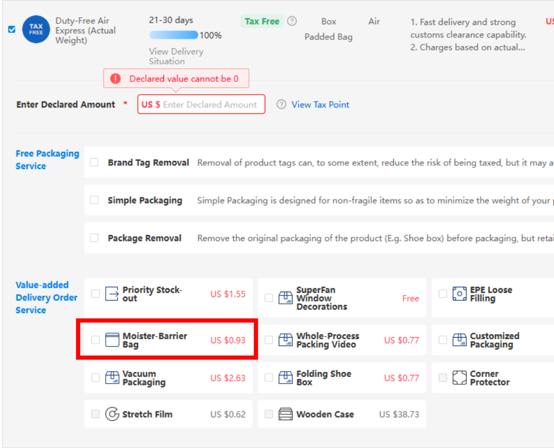Open the View Tax Point link
Screen dimensions: 554x448
(x=320, y=104)
